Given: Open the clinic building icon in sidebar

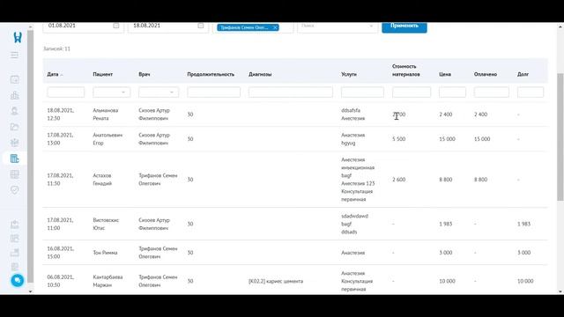Looking at the screenshot, I should tap(14, 95).
